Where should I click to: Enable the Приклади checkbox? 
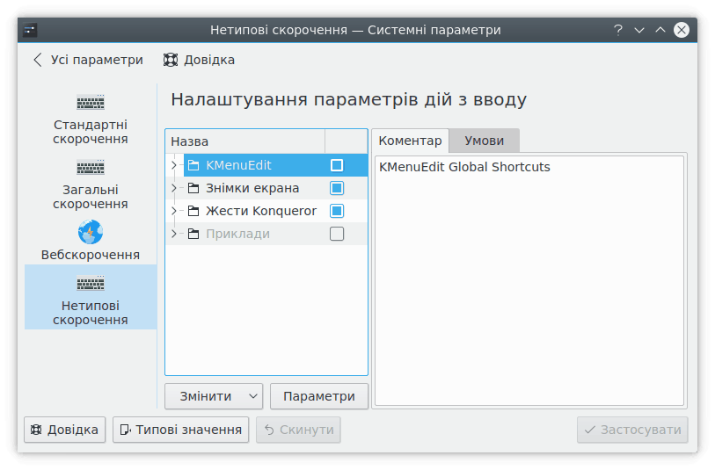point(337,234)
